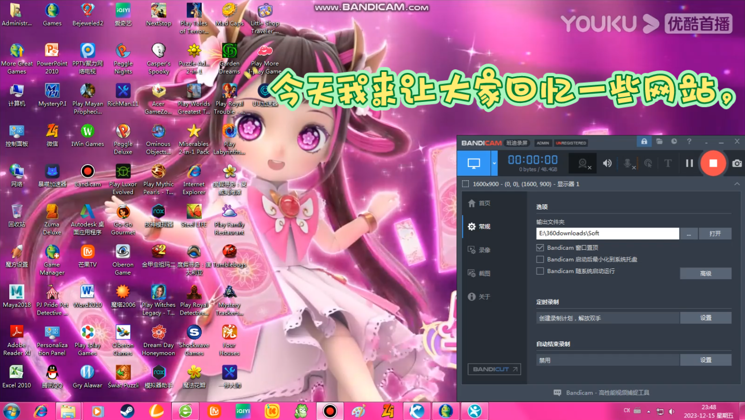745x420 pixels.
Task: Open the 录像 video tab in Bandicam
Action: [479, 250]
